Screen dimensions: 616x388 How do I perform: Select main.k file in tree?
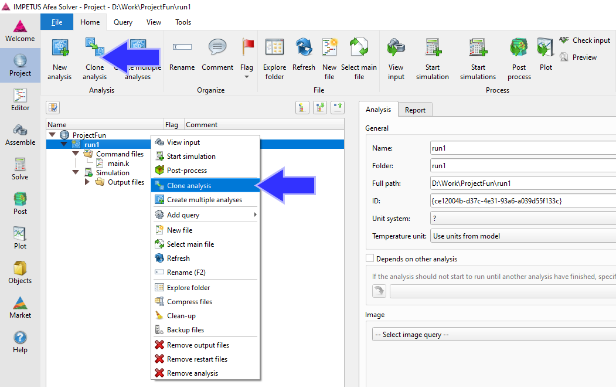pos(118,164)
